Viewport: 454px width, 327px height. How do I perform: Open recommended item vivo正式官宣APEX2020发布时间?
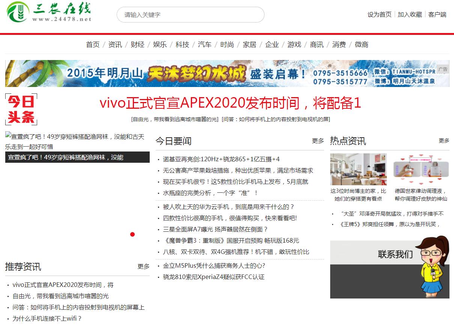tap(63, 285)
